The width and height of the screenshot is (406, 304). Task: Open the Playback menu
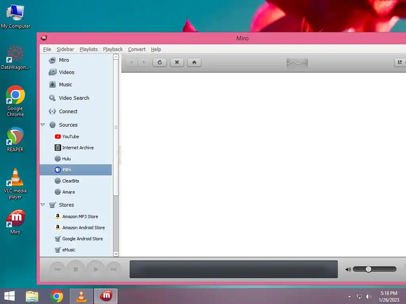click(113, 49)
